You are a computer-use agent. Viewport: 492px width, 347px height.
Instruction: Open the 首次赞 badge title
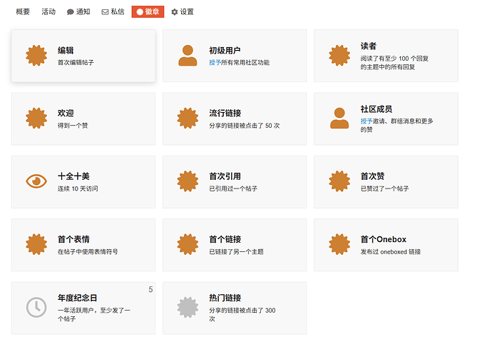[372, 176]
